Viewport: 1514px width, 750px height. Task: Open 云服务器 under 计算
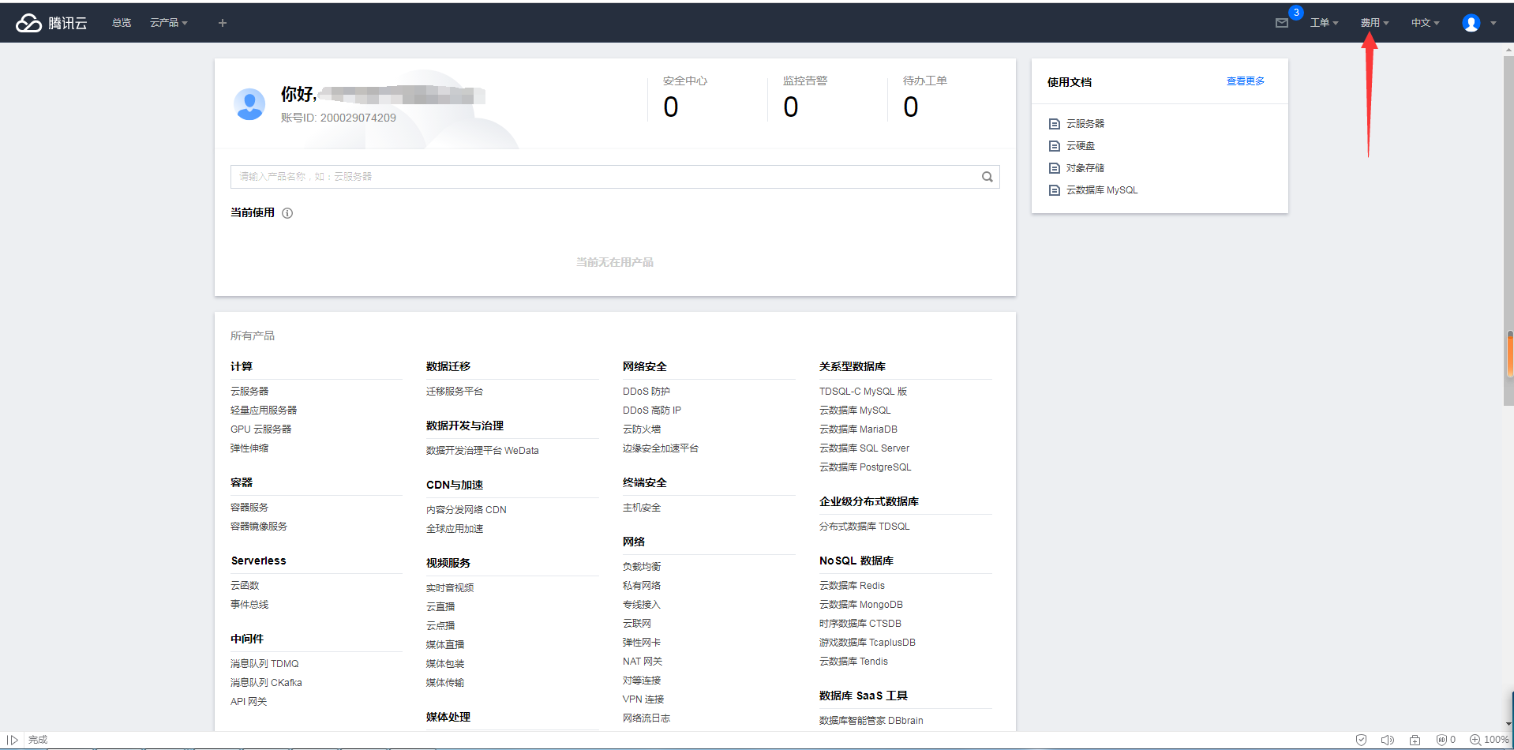249,392
